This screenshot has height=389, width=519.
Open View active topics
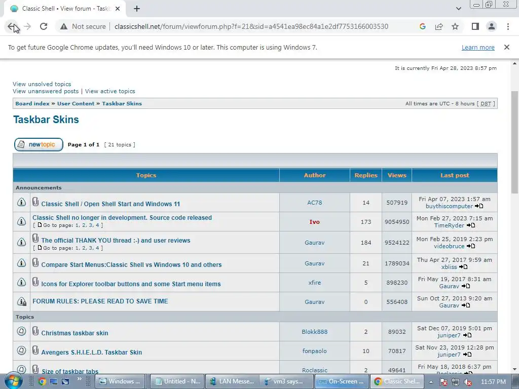pos(110,91)
